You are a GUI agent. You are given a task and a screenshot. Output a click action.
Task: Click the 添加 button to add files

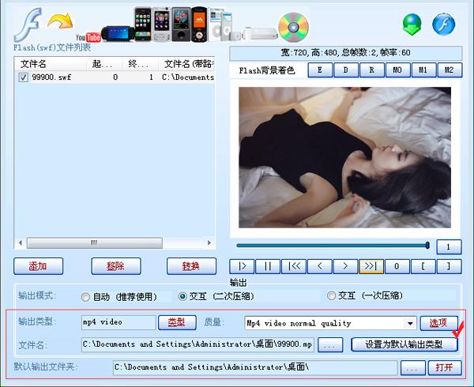37,266
